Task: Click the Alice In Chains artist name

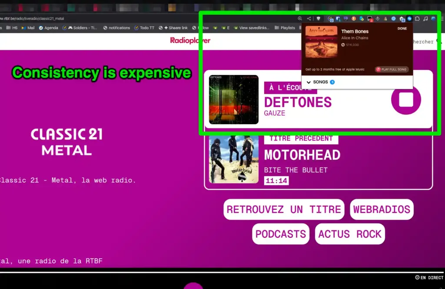Action: (x=355, y=38)
